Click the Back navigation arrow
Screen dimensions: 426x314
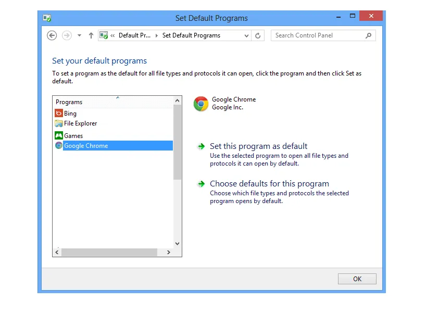pyautogui.click(x=52, y=35)
